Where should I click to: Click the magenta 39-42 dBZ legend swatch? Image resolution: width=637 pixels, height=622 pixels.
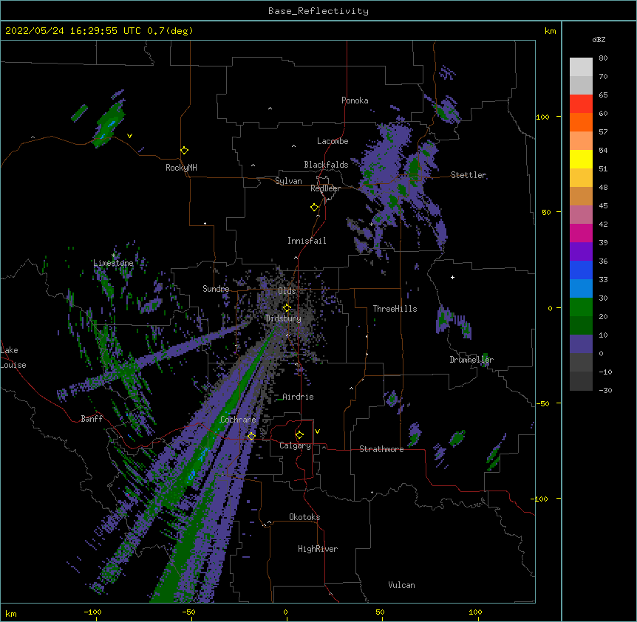[x=581, y=233]
